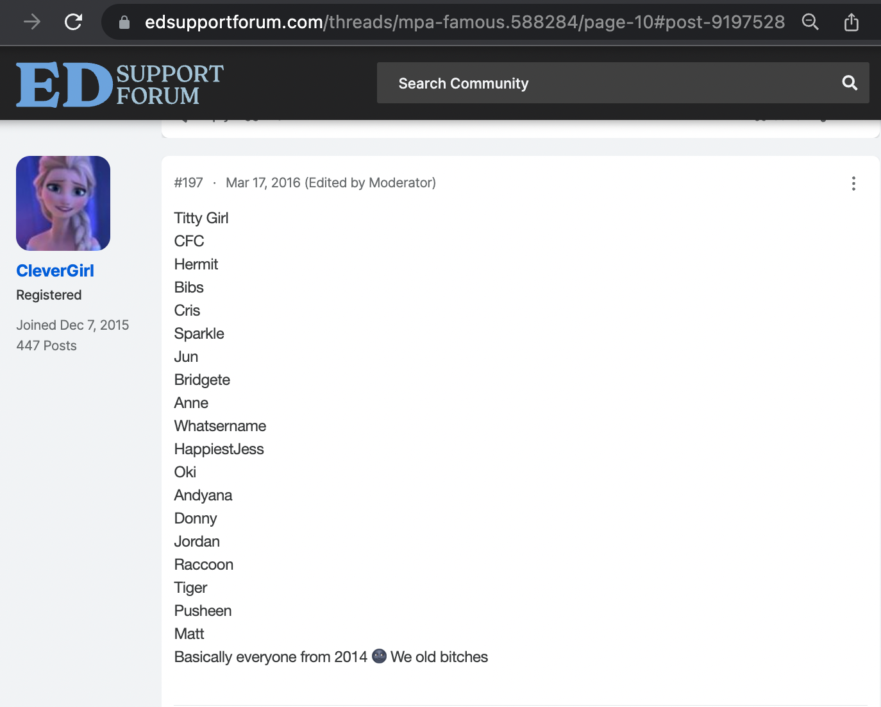Click the text 'Raccoon'
881x707 pixels.
click(x=204, y=565)
